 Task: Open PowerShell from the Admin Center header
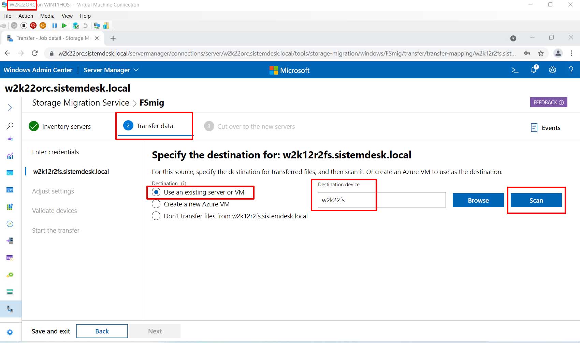tap(515, 70)
